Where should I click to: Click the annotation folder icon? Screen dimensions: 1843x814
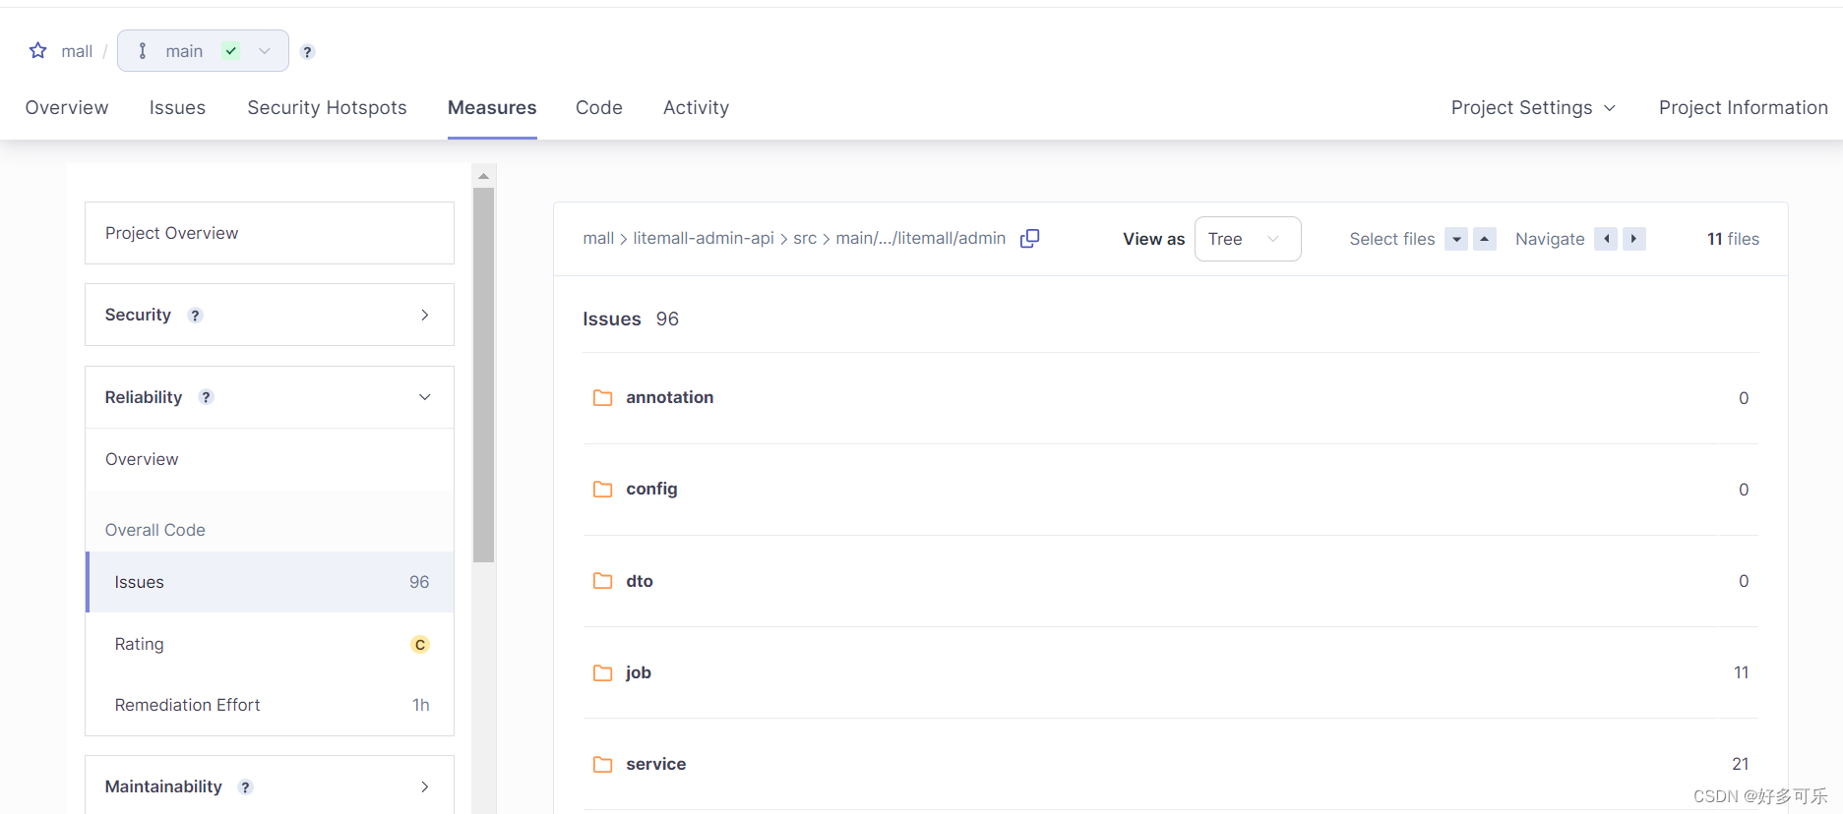click(602, 397)
